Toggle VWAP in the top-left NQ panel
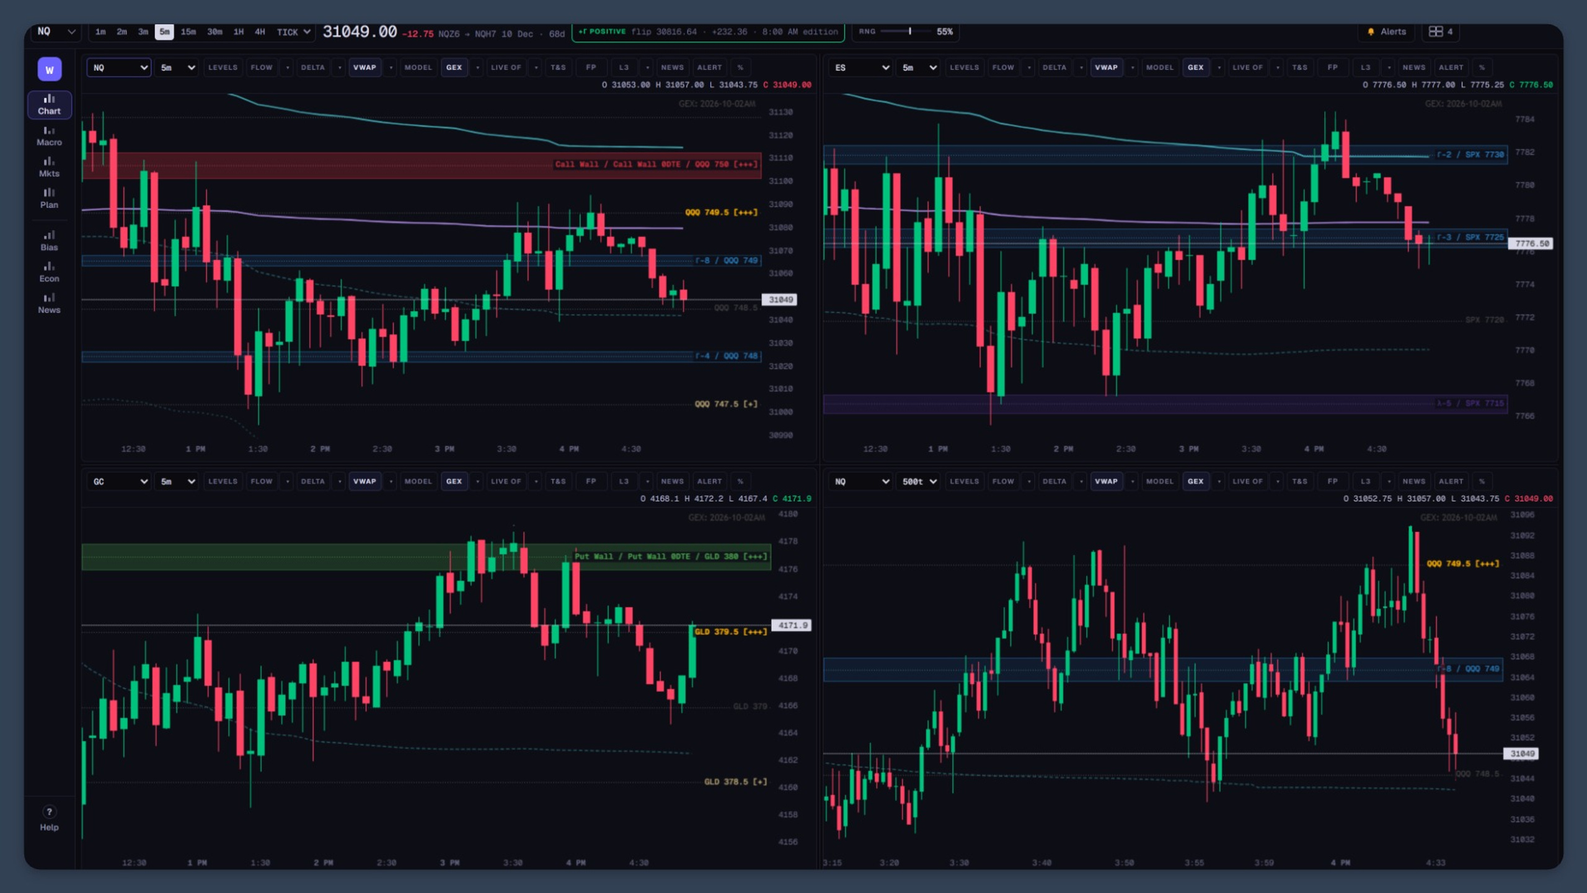This screenshot has width=1587, height=893. (365, 67)
